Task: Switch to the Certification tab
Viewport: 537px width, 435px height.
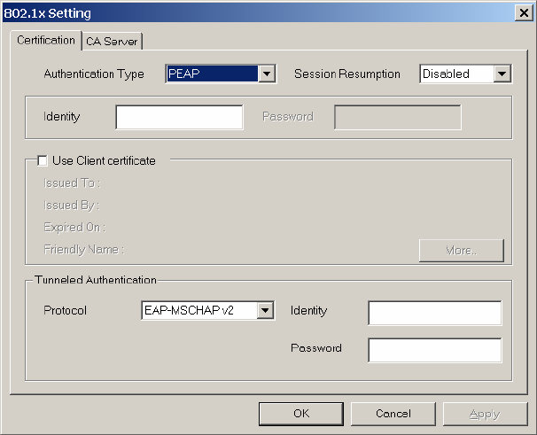Action: (46, 41)
